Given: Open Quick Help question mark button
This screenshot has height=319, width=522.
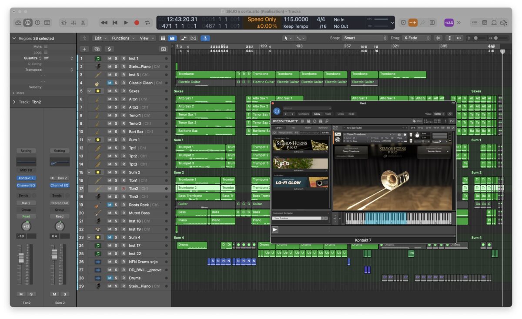Looking at the screenshot, I should [x=37, y=23].
